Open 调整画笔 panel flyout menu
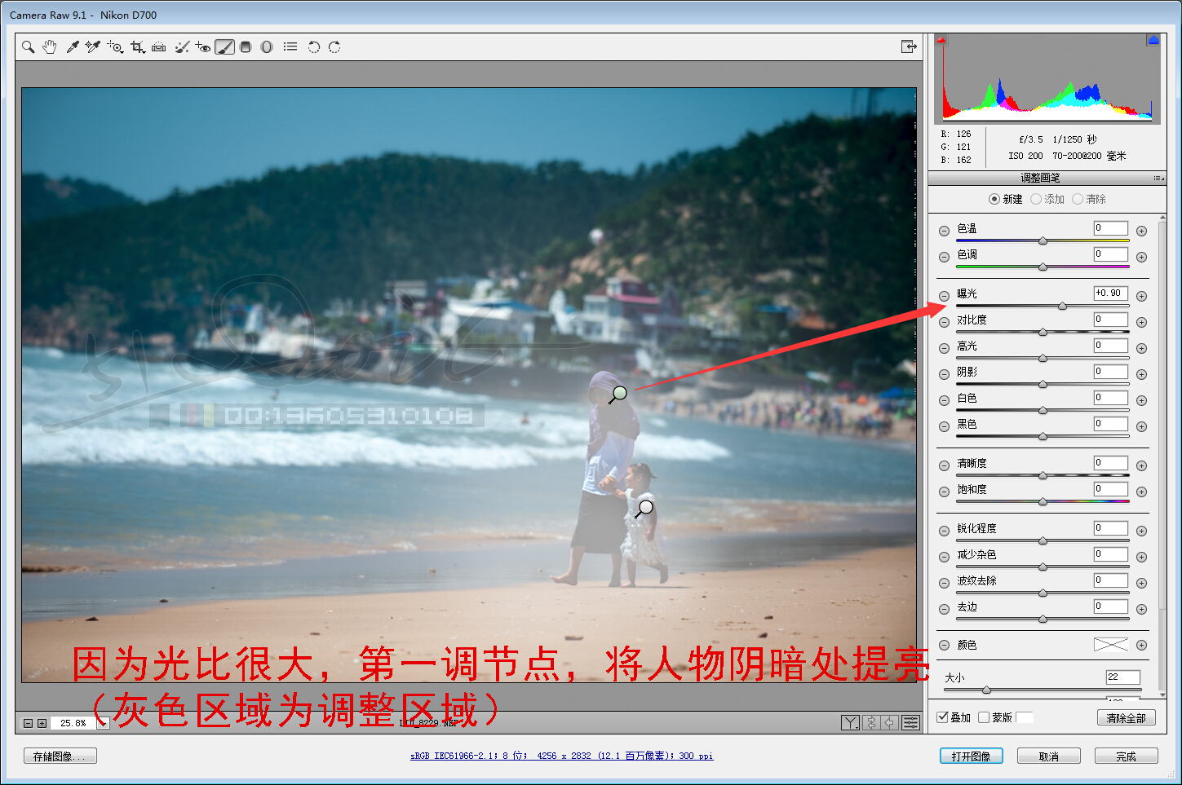Image resolution: width=1182 pixels, height=785 pixels. [x=1158, y=178]
